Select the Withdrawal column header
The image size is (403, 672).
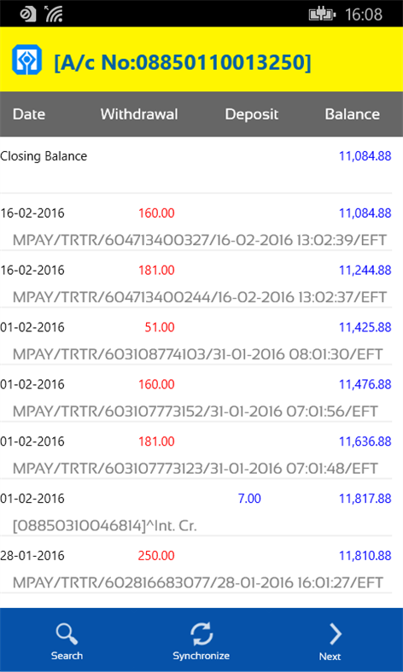coord(139,114)
